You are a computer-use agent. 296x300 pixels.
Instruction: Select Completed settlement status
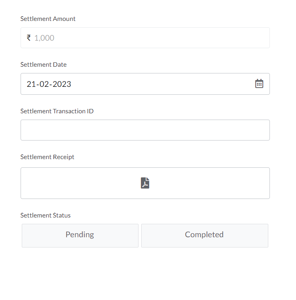coord(205,236)
